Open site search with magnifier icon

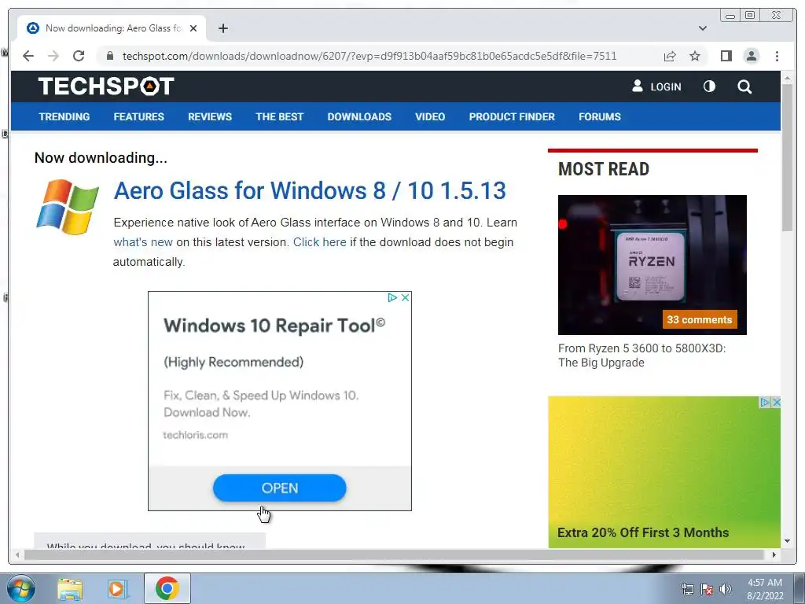744,87
